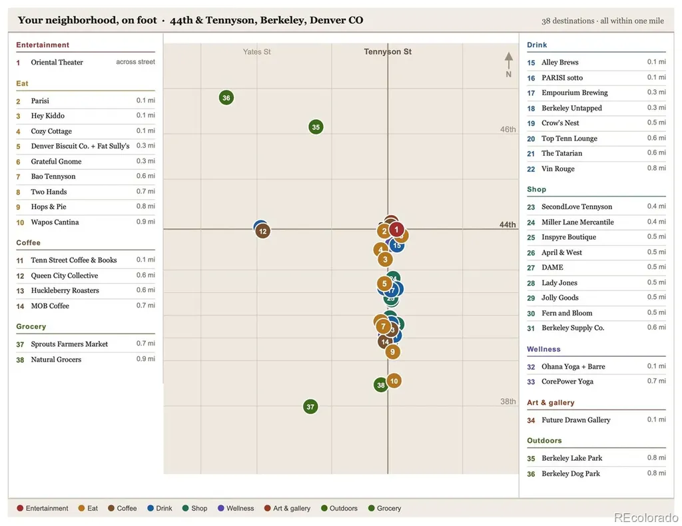
Task: Select green map marker 37
Action: point(310,407)
